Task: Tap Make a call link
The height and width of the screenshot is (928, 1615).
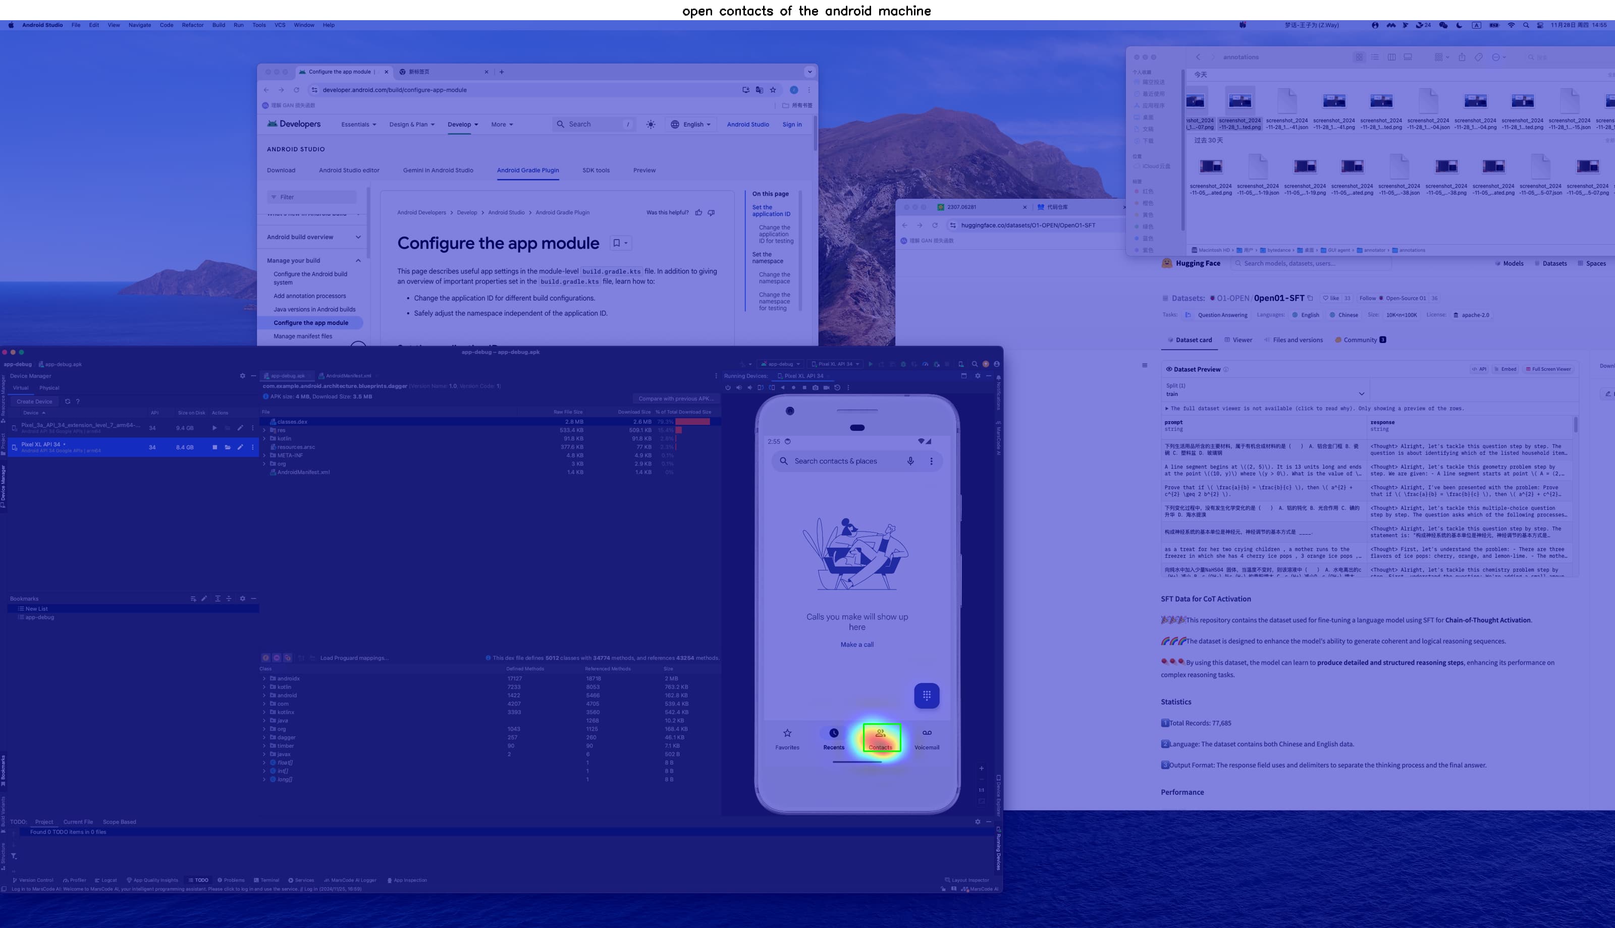Action: (x=857, y=645)
